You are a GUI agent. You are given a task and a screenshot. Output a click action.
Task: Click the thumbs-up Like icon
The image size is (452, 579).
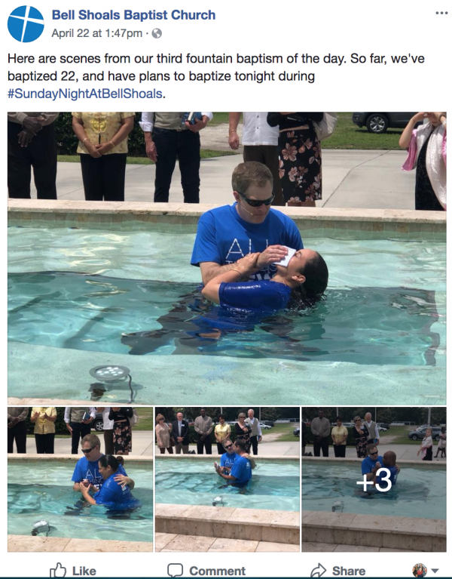58,570
